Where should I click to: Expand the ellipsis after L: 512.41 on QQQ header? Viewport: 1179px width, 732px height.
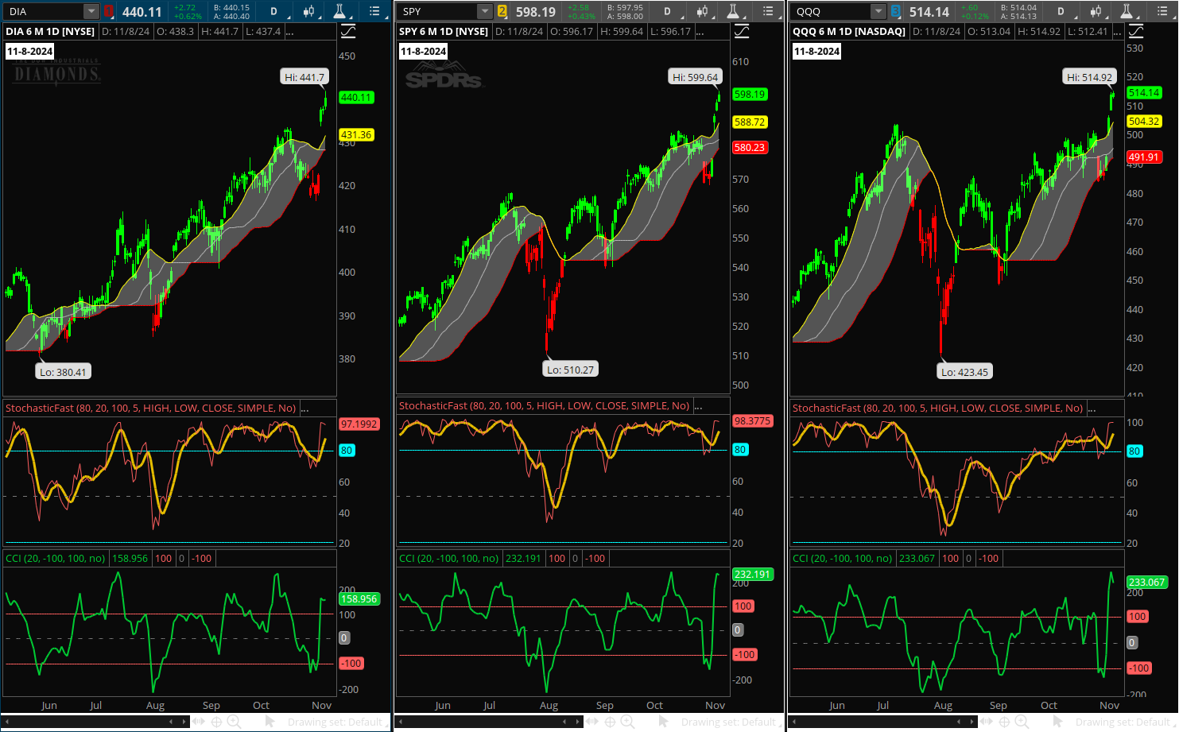[x=1117, y=32]
